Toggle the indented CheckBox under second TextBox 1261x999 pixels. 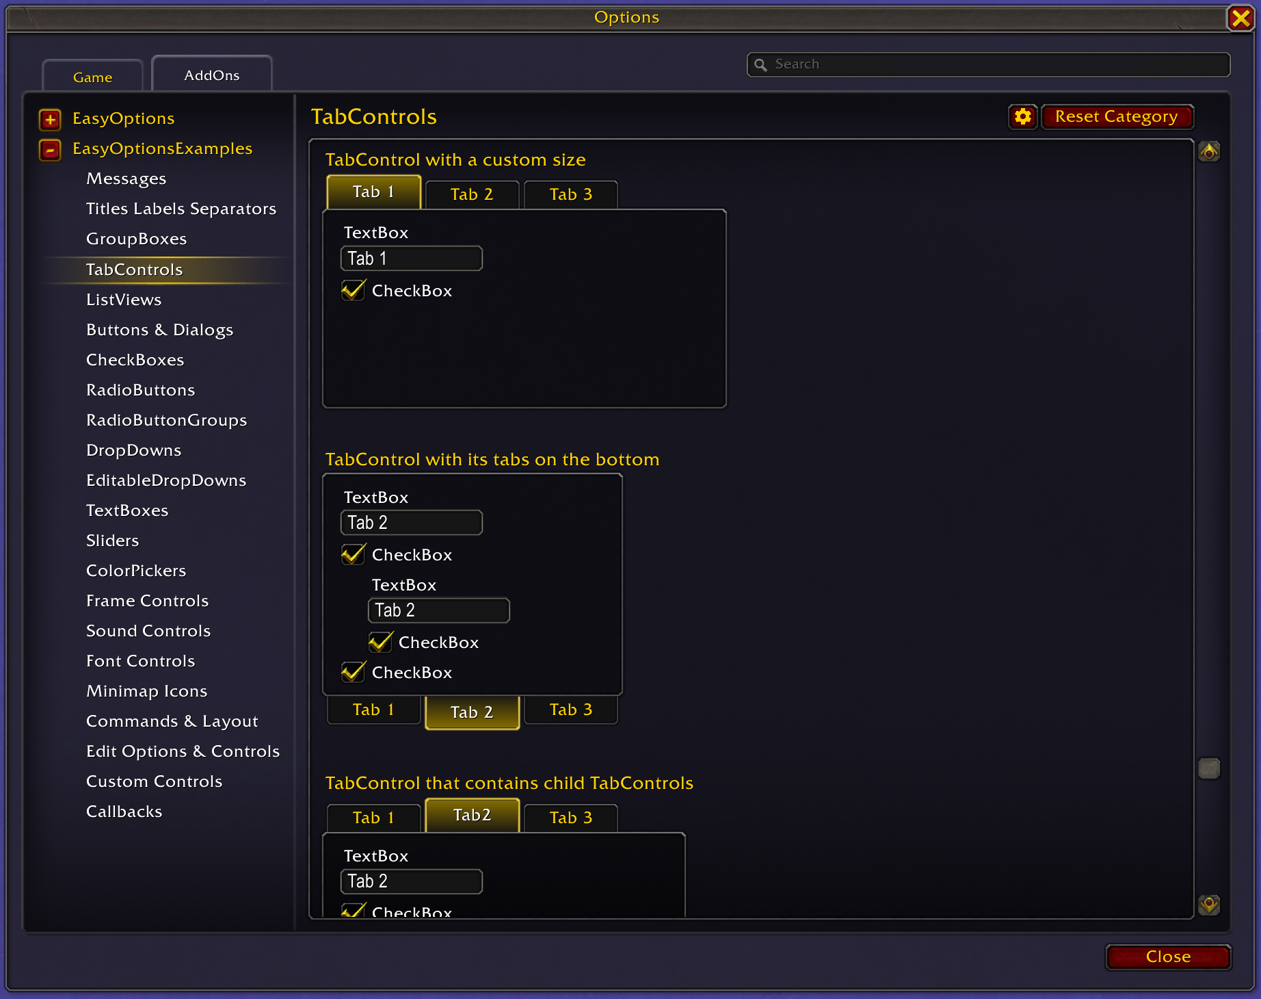point(380,642)
